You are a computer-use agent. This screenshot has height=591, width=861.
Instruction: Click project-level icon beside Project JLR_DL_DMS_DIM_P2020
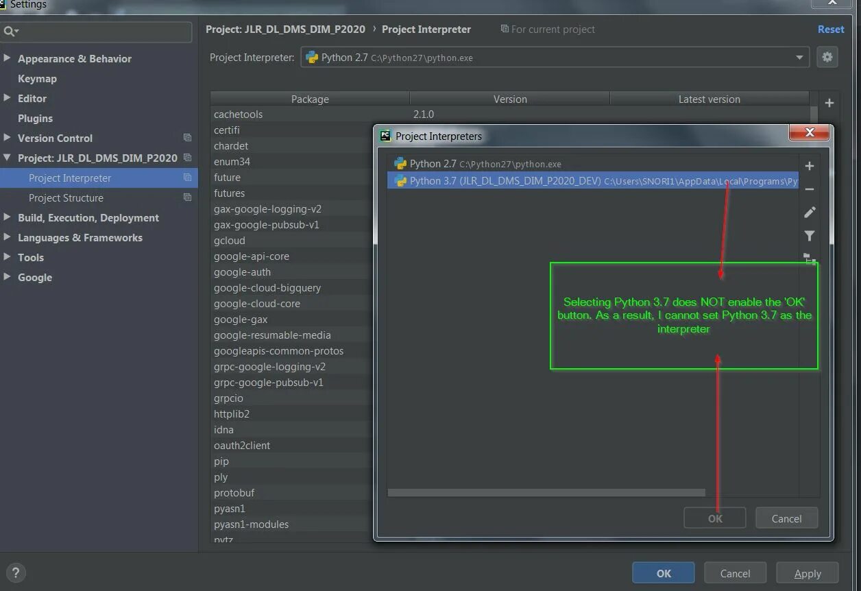click(187, 158)
